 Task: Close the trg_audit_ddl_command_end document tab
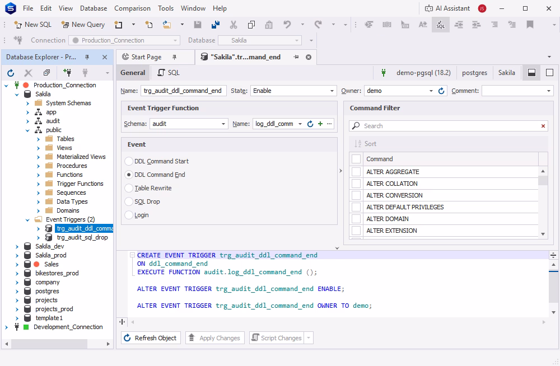click(x=309, y=57)
